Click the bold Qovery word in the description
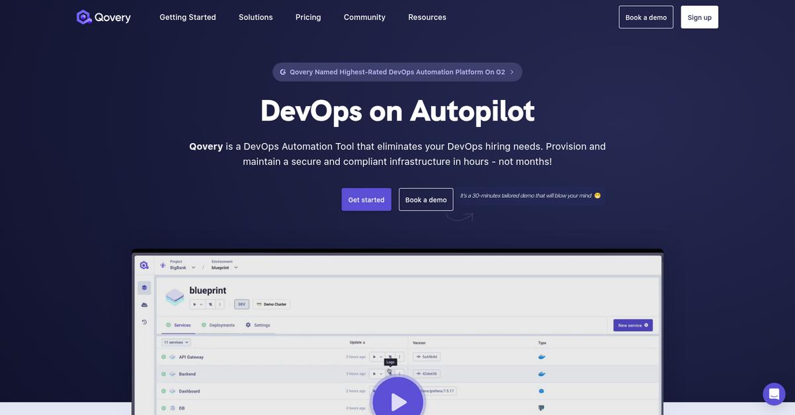Viewport: 795px width, 415px height. (206, 146)
